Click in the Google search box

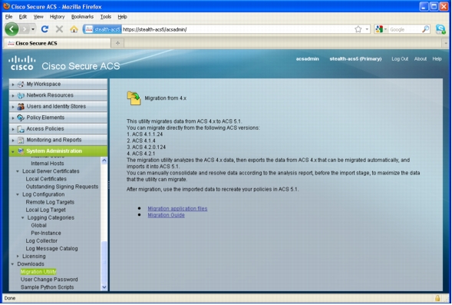coord(405,29)
